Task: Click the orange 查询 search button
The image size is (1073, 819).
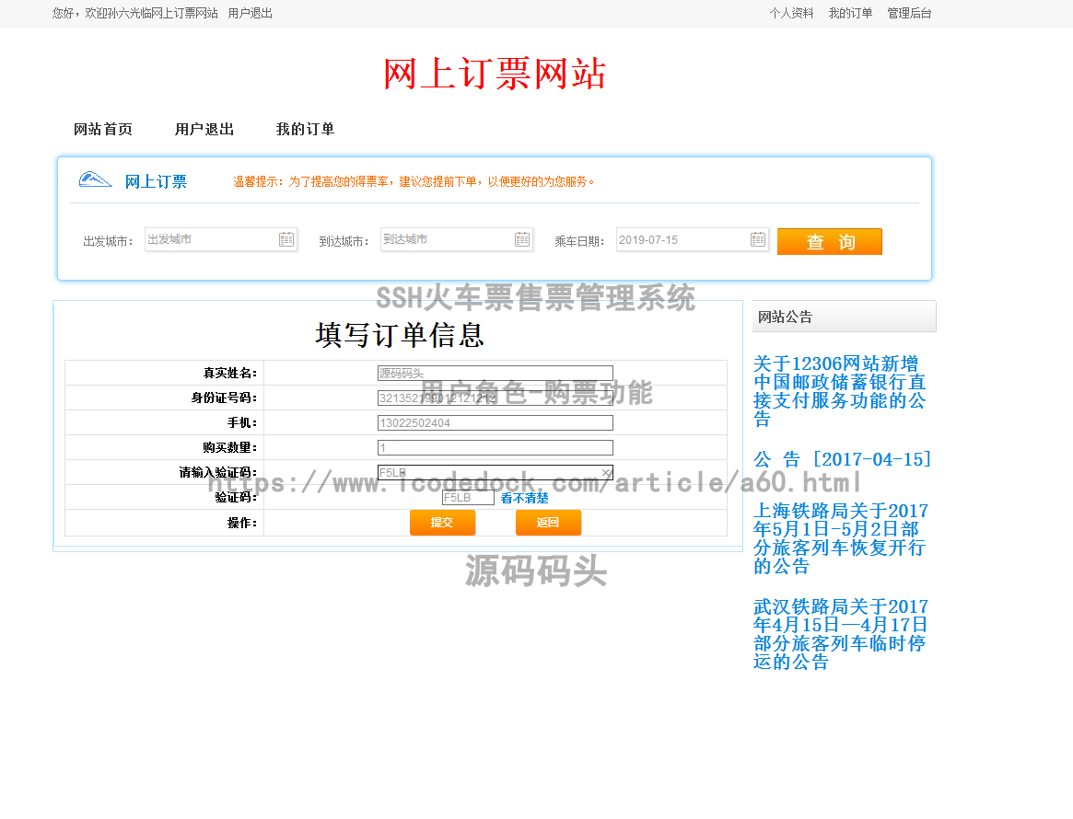Action: pyautogui.click(x=829, y=242)
